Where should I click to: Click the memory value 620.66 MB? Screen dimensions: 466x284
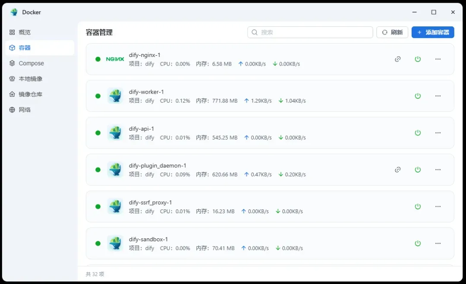225,174
